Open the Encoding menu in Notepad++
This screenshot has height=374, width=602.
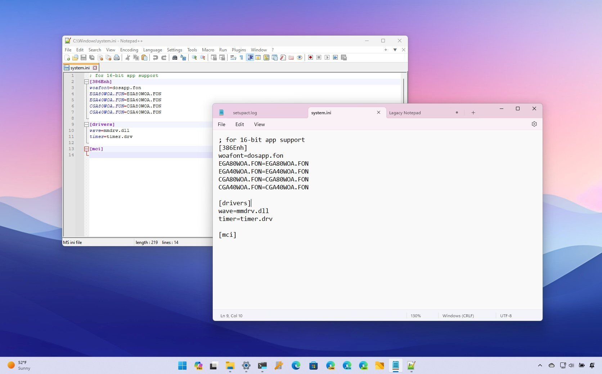pos(129,50)
